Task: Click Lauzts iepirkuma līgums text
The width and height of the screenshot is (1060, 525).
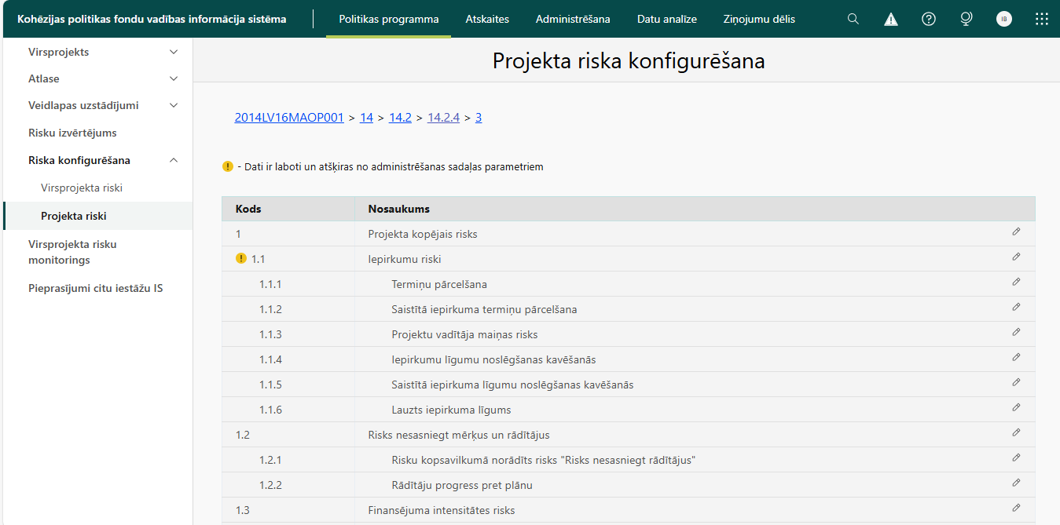Action: (x=451, y=410)
